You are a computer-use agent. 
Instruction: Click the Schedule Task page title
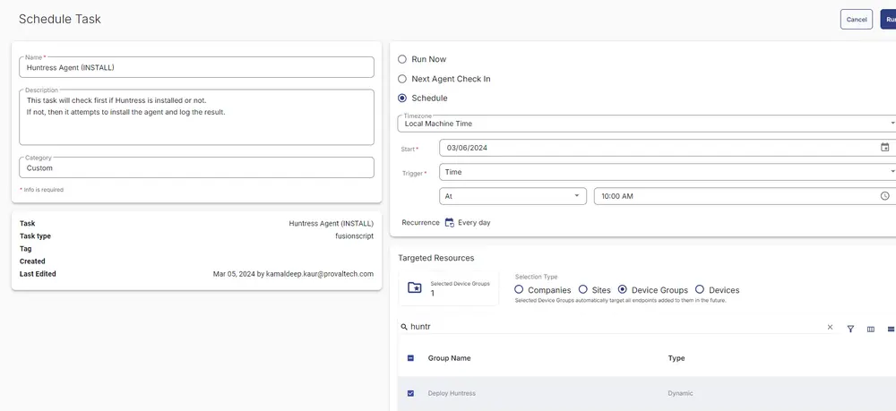(60, 19)
